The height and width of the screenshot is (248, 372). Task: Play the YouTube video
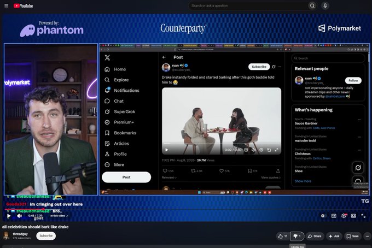tap(9, 216)
